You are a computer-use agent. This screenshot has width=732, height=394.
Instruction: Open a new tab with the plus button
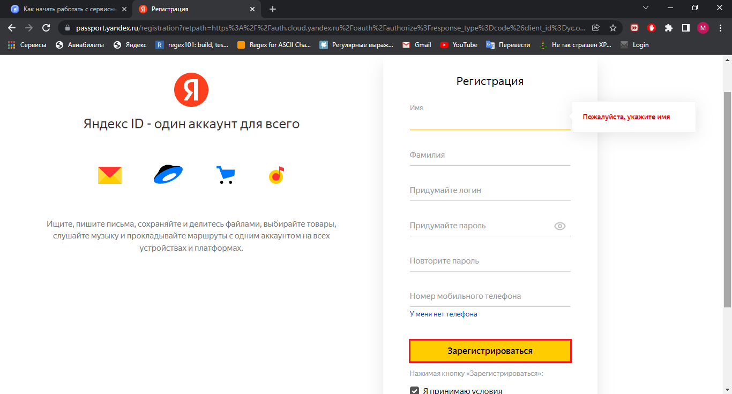(x=273, y=9)
